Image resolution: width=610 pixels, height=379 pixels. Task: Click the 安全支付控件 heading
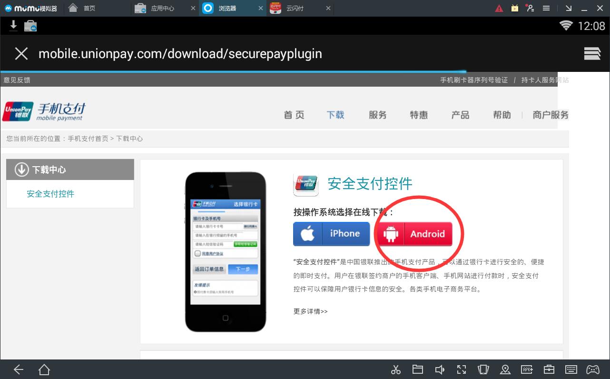(370, 184)
